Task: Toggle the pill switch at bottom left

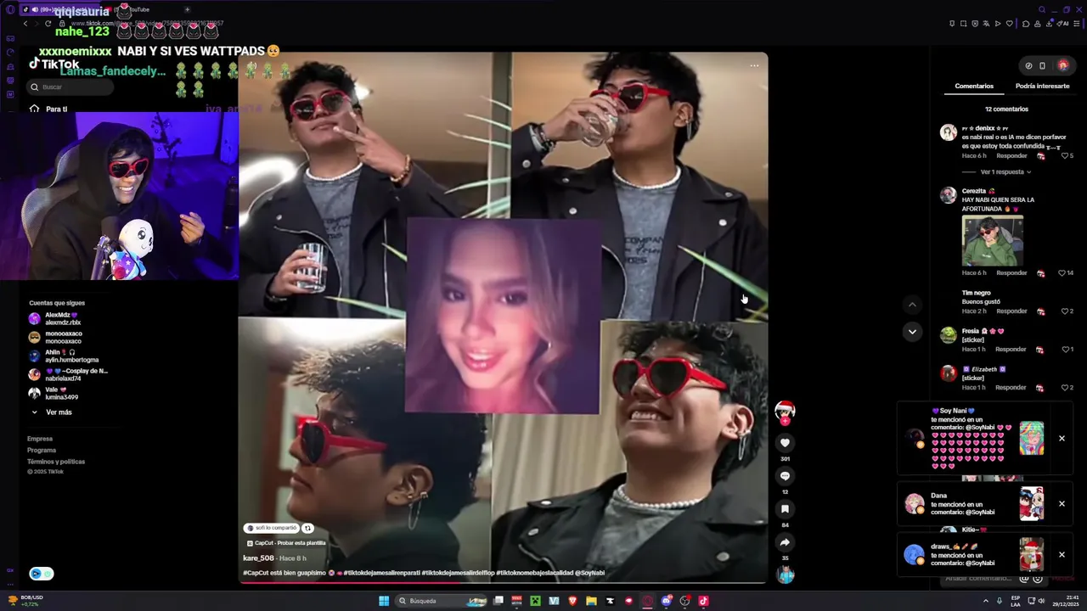Action: click(41, 574)
